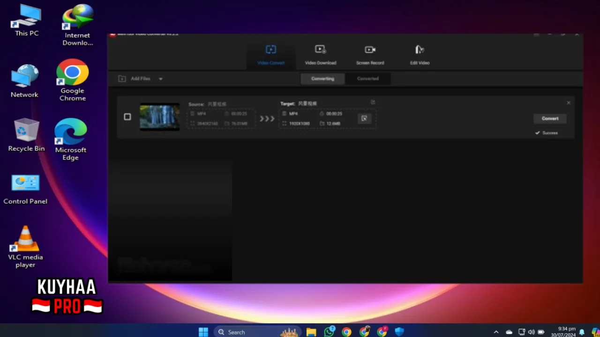Viewport: 600px width, 337px height.
Task: Open the video converter menu icon in title bar
Action: coord(537,34)
